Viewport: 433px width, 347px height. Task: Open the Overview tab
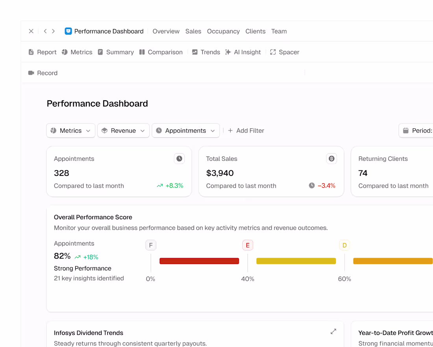[x=166, y=31]
